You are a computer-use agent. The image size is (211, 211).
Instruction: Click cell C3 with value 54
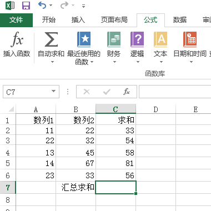pyautogui.click(x=115, y=140)
